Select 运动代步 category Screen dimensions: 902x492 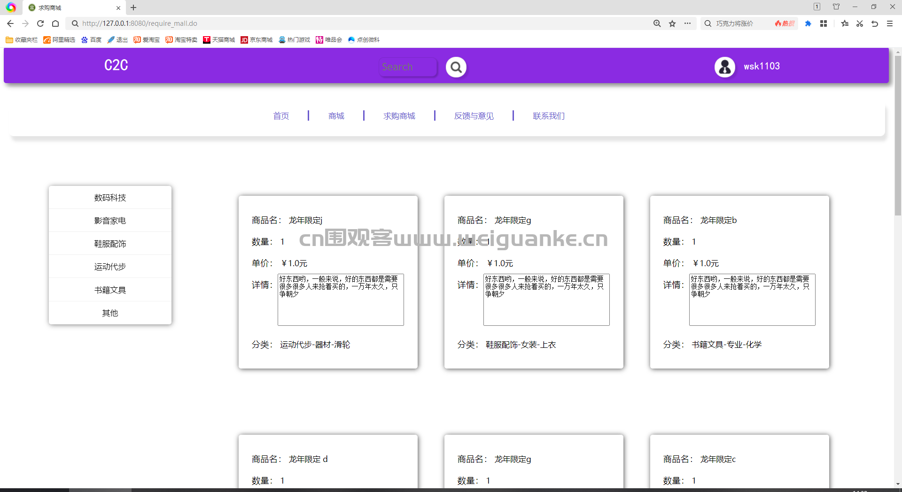tap(110, 267)
